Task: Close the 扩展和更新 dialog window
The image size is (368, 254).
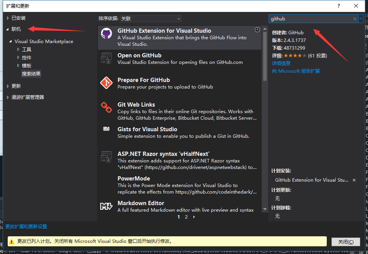Action: coord(356,6)
